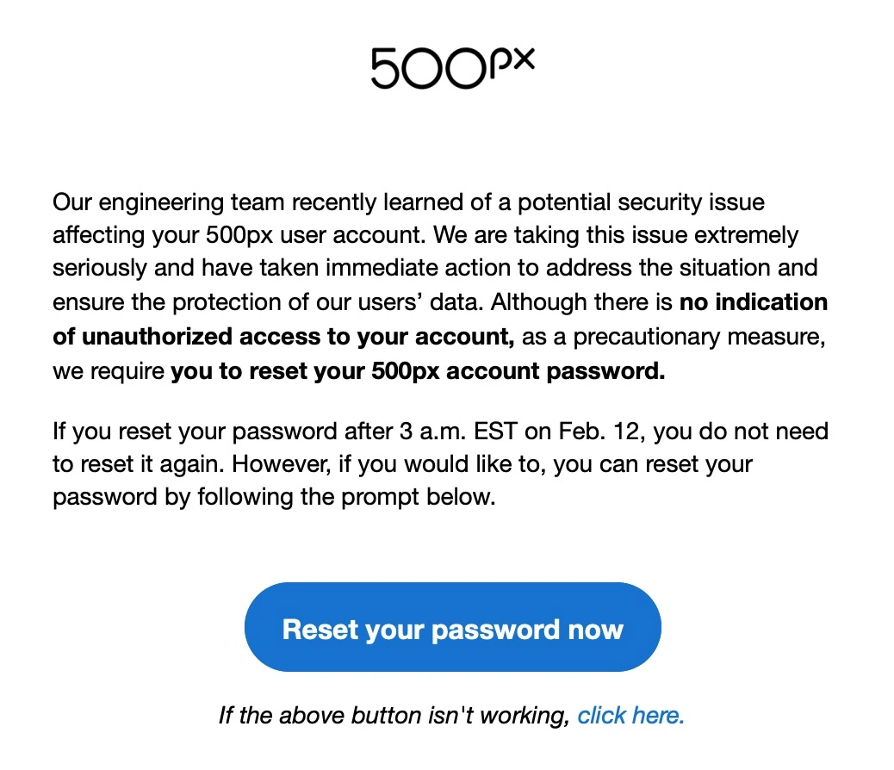Click the sentence starting "However, if you would like to"
Viewport: 894px width, 770px height.
click(x=492, y=464)
